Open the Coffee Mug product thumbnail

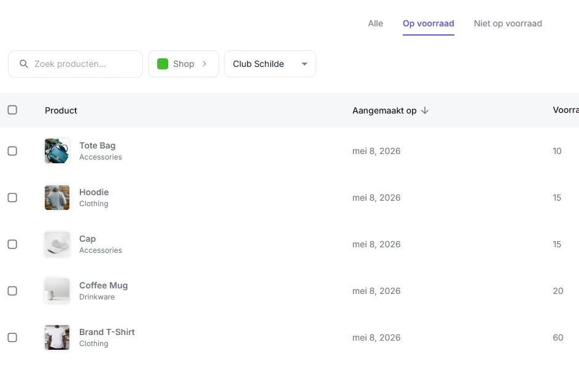coord(57,291)
